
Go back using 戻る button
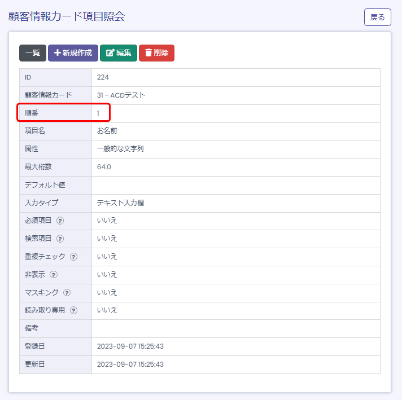(377, 17)
